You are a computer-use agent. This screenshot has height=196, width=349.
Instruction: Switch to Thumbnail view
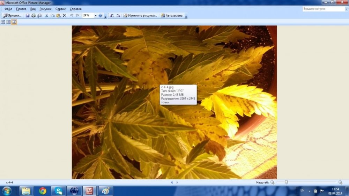click(3, 22)
